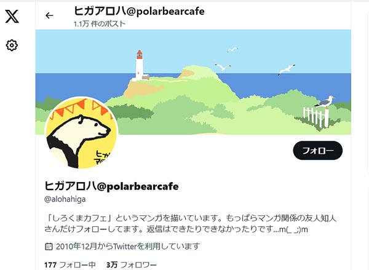
Task: Go back with the left arrow
Action: point(49,15)
